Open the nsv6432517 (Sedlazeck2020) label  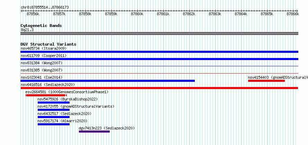pyautogui.click(x=64, y=114)
